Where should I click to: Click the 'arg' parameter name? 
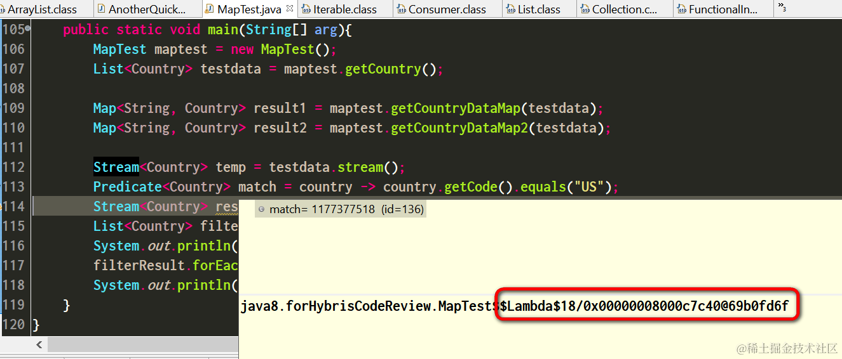[x=326, y=30]
